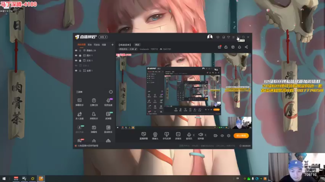Add a 直播弹幕 source from the bottom bar
The height and width of the screenshot is (182, 325).
coord(143,136)
